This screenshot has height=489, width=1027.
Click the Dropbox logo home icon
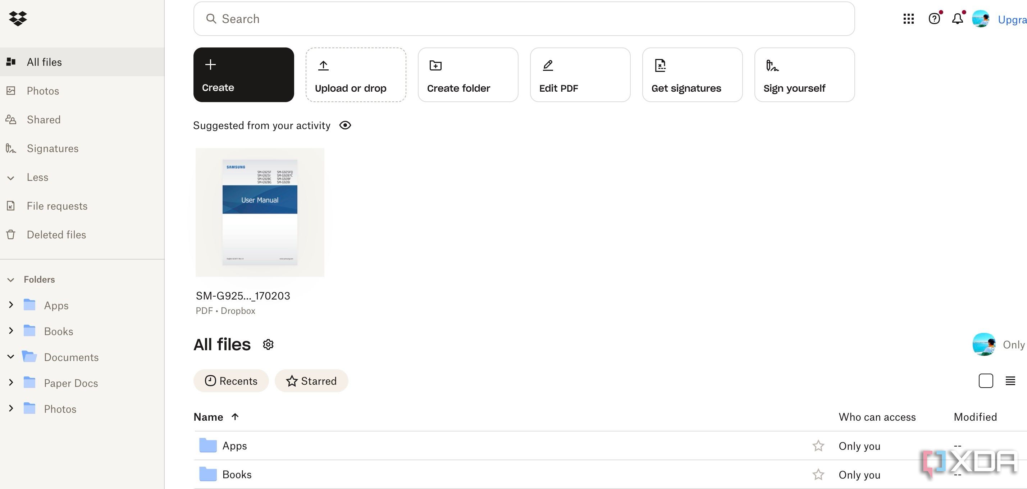18,18
